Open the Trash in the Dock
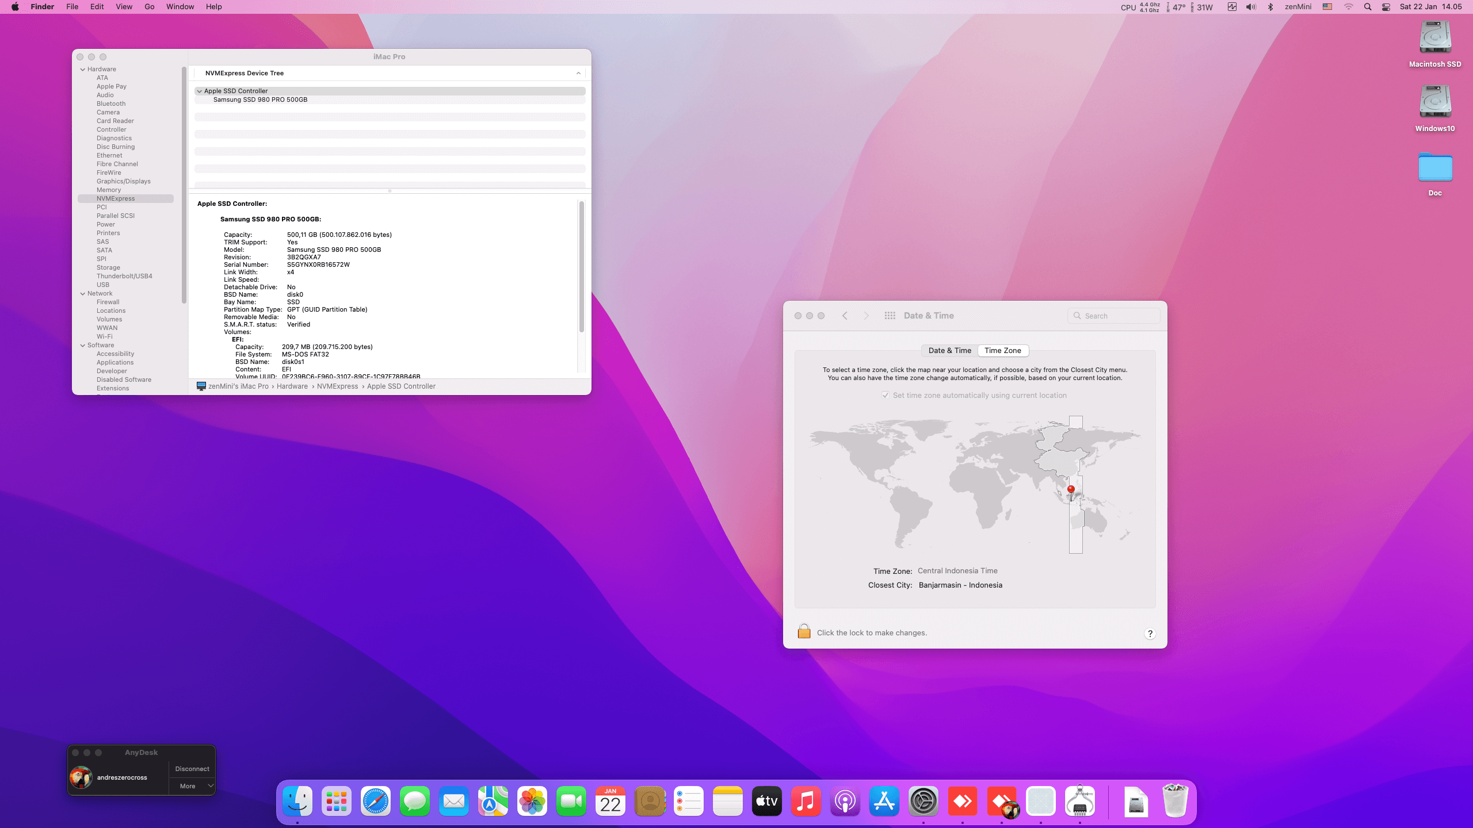The width and height of the screenshot is (1473, 828). tap(1176, 801)
